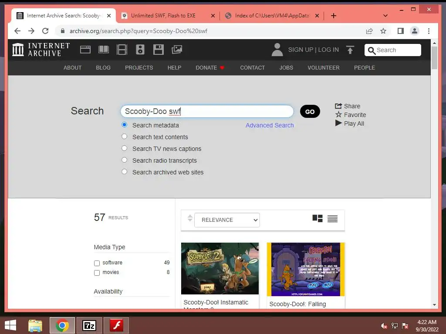This screenshot has height=334, width=446.
Task: Click LOG IN link
Action: (x=328, y=50)
